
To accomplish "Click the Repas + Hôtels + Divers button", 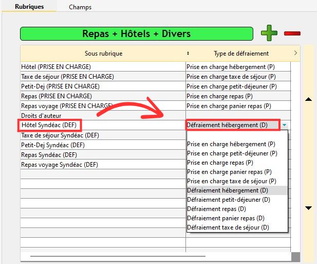I will tap(136, 34).
